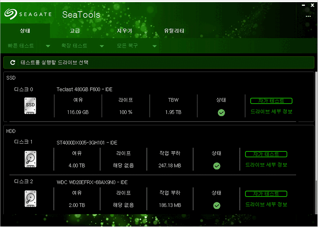The width and height of the screenshot is (318, 227).
Task: Open the 고급 tab
Action: point(75,31)
